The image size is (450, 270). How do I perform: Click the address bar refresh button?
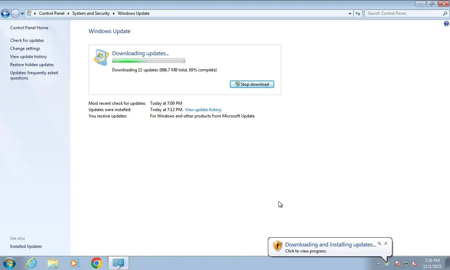(x=358, y=13)
